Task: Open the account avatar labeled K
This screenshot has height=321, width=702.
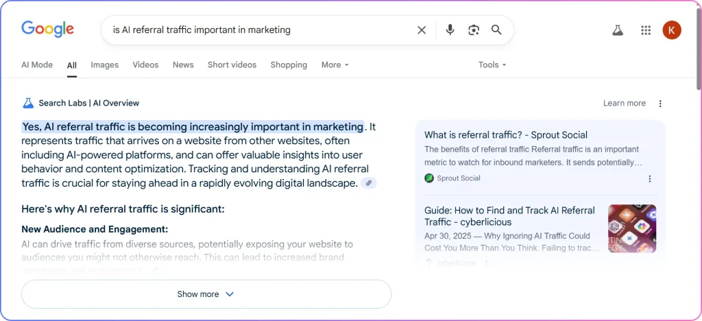Action: point(672,30)
